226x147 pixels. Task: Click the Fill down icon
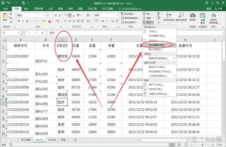click(159, 18)
